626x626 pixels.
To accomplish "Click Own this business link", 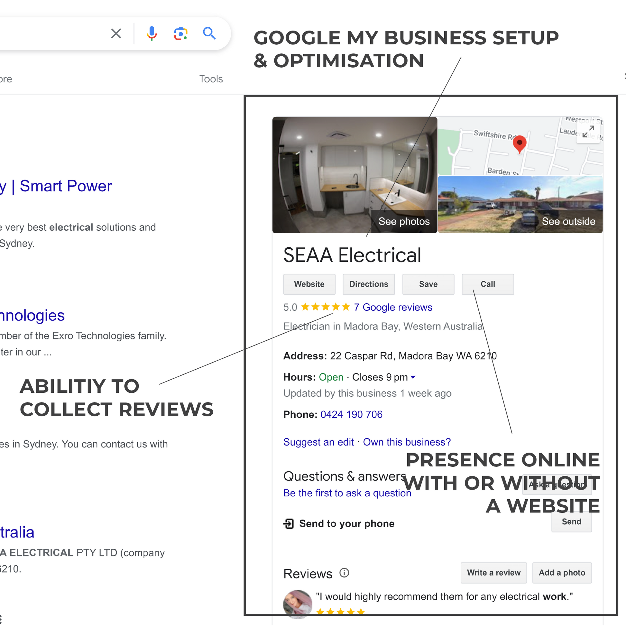I will coord(407,442).
